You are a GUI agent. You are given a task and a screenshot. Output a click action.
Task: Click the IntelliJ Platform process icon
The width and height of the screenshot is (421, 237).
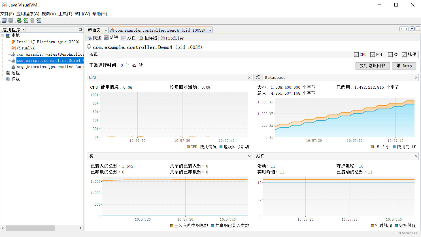click(13, 42)
